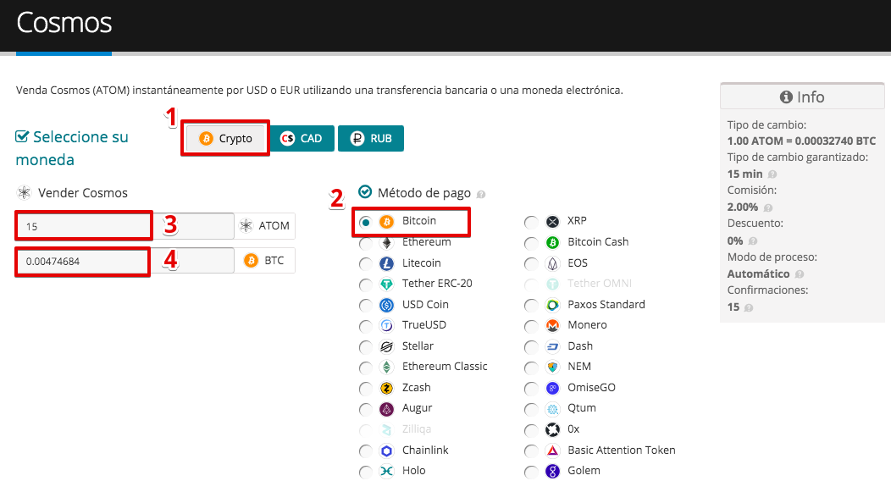891x481 pixels.
Task: Click the Zcash icon
Action: (386, 388)
